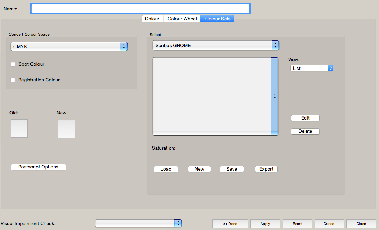Expand the Scribus GNOME colour set dropdown
The height and width of the screenshot is (230, 379).
[x=216, y=45]
